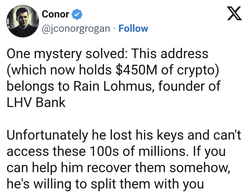The height and width of the screenshot is (196, 247).
Task: Click the "LHV Bank" text
Action: [36, 102]
